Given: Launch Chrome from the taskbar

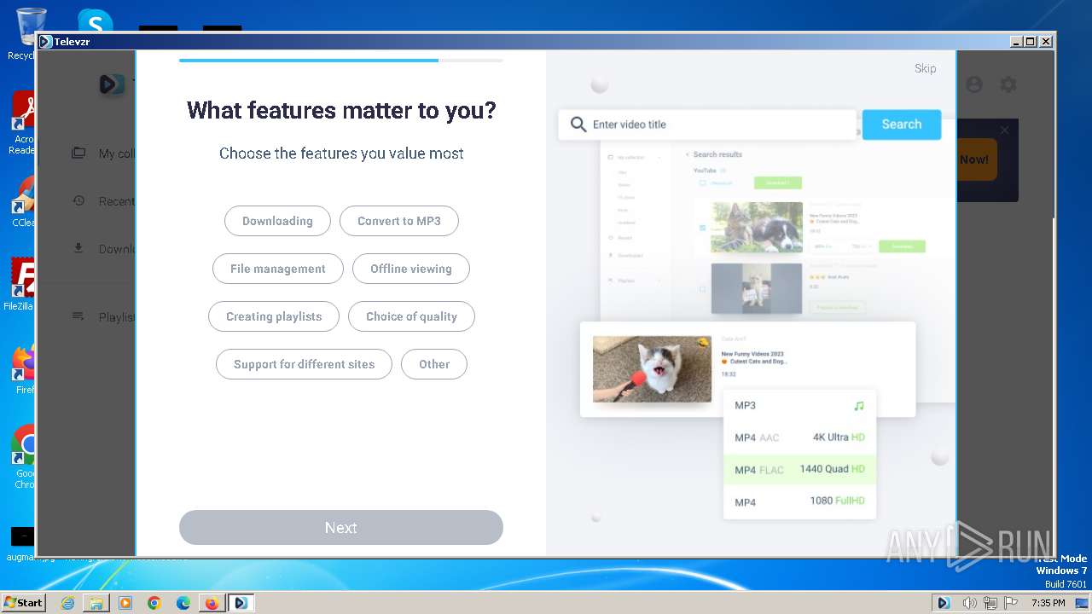Looking at the screenshot, I should click(154, 603).
